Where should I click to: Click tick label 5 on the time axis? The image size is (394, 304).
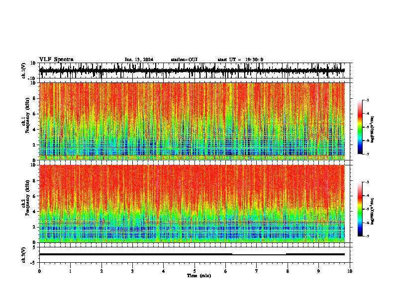(195, 271)
